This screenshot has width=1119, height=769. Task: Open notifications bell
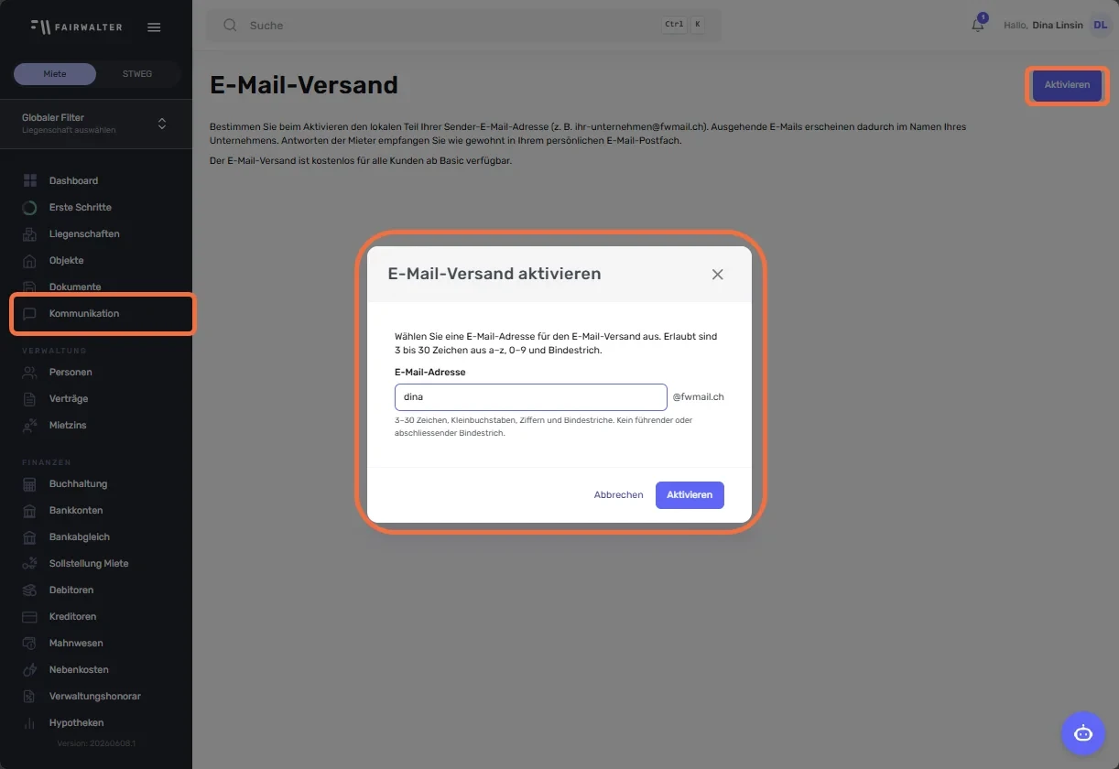coord(978,25)
